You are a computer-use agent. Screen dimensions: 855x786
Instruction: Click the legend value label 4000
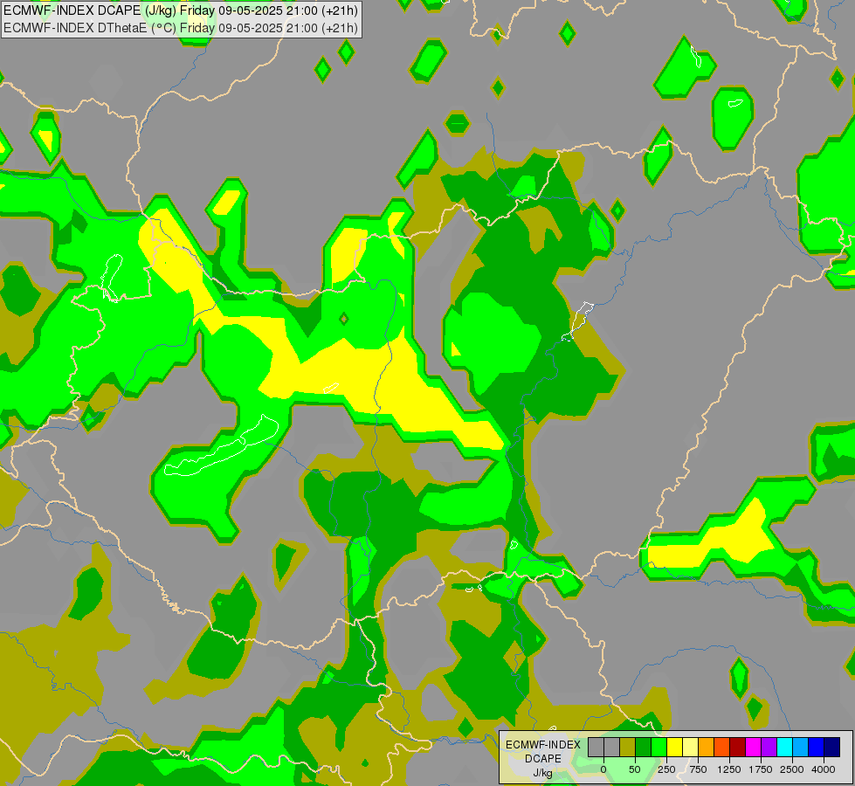point(824,769)
